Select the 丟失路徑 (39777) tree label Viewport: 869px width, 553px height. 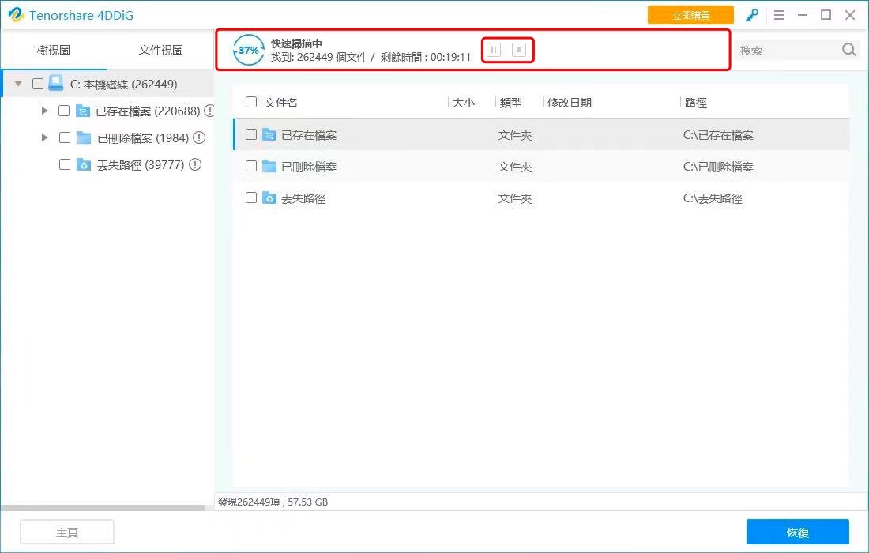(x=141, y=165)
